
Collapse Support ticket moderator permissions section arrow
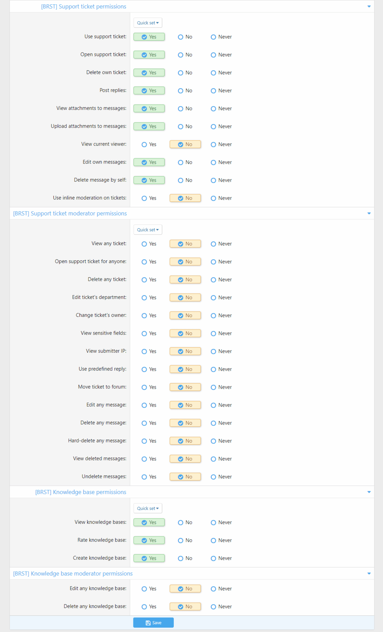click(x=369, y=213)
